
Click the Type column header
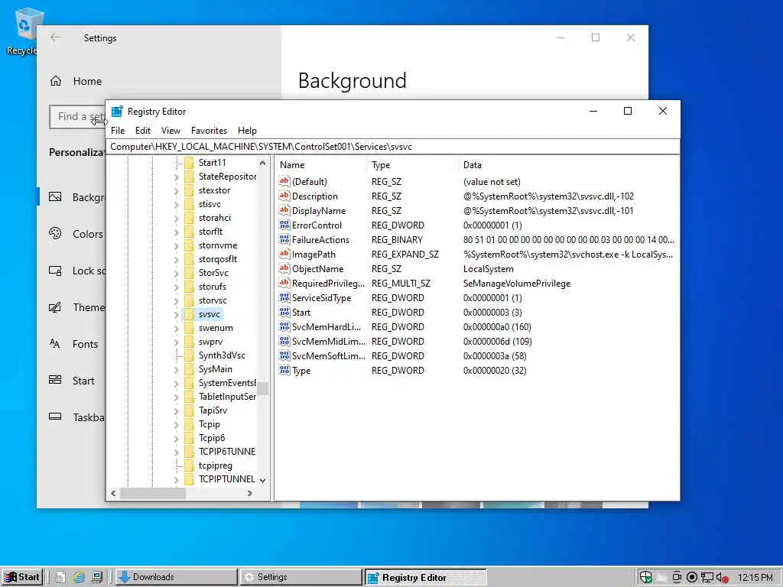pos(412,165)
